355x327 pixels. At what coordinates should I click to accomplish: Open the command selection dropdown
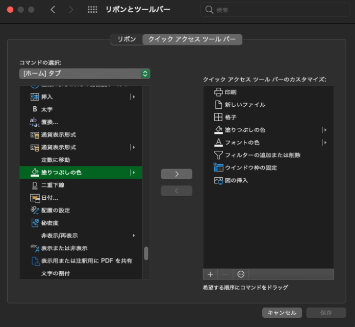(x=85, y=74)
